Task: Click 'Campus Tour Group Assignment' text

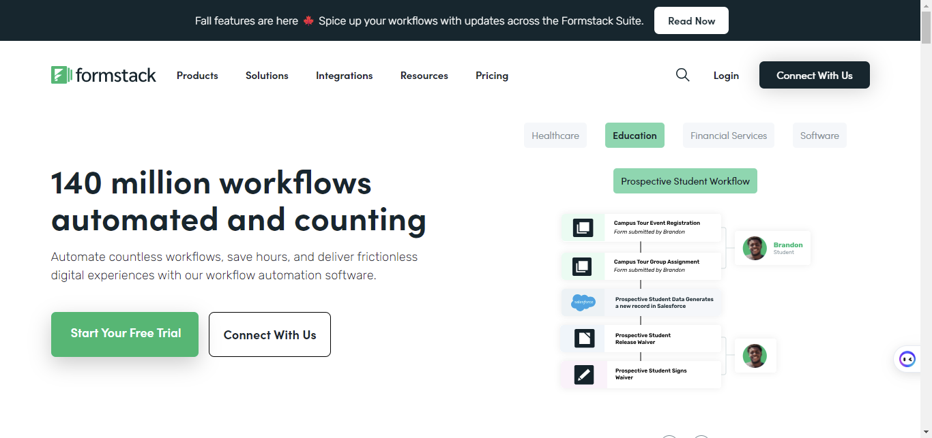Action: click(656, 262)
